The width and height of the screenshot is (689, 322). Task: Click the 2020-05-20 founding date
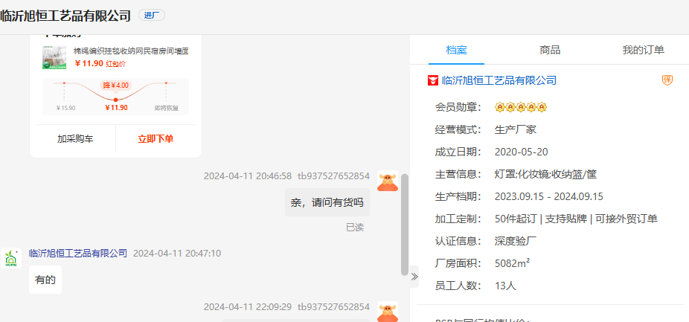pyautogui.click(x=521, y=152)
